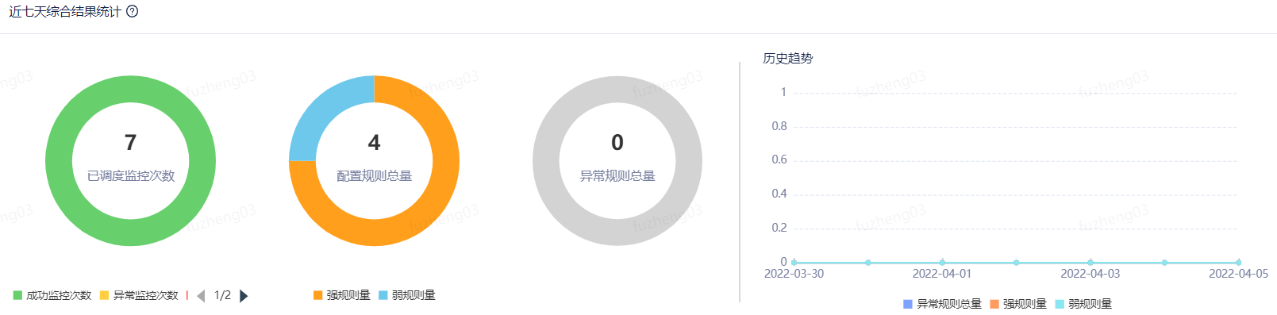
Task: Toggle 弱规则量 legend in trend chart
Action: tap(1083, 304)
